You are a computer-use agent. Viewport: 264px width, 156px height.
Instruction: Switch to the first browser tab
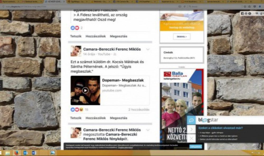10,2
